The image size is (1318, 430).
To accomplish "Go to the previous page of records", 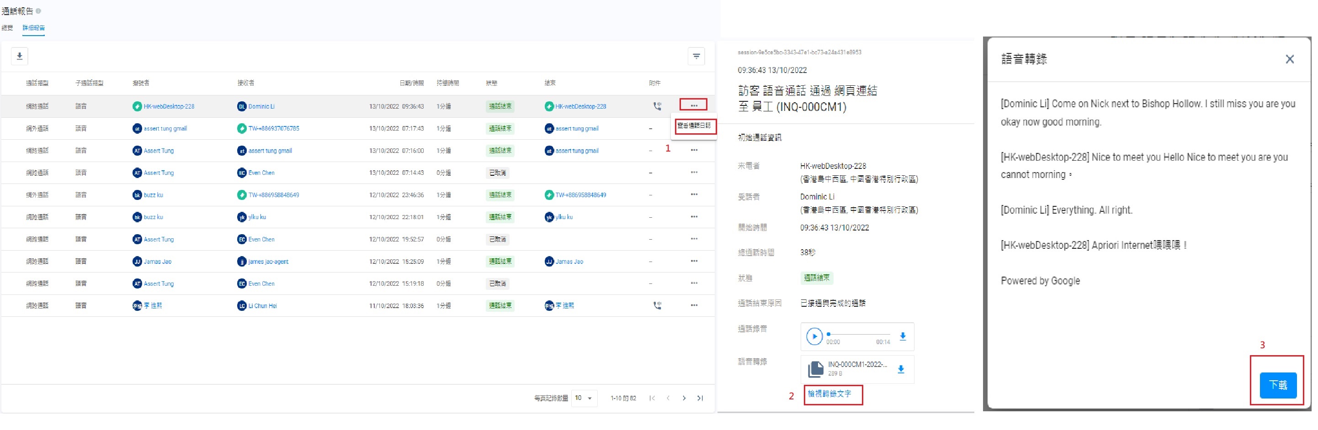I will pos(668,398).
